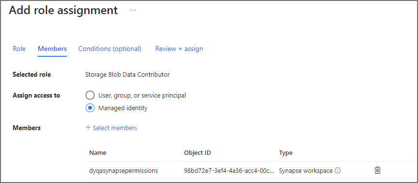Click the Synapse workspace type text

click(x=306, y=170)
